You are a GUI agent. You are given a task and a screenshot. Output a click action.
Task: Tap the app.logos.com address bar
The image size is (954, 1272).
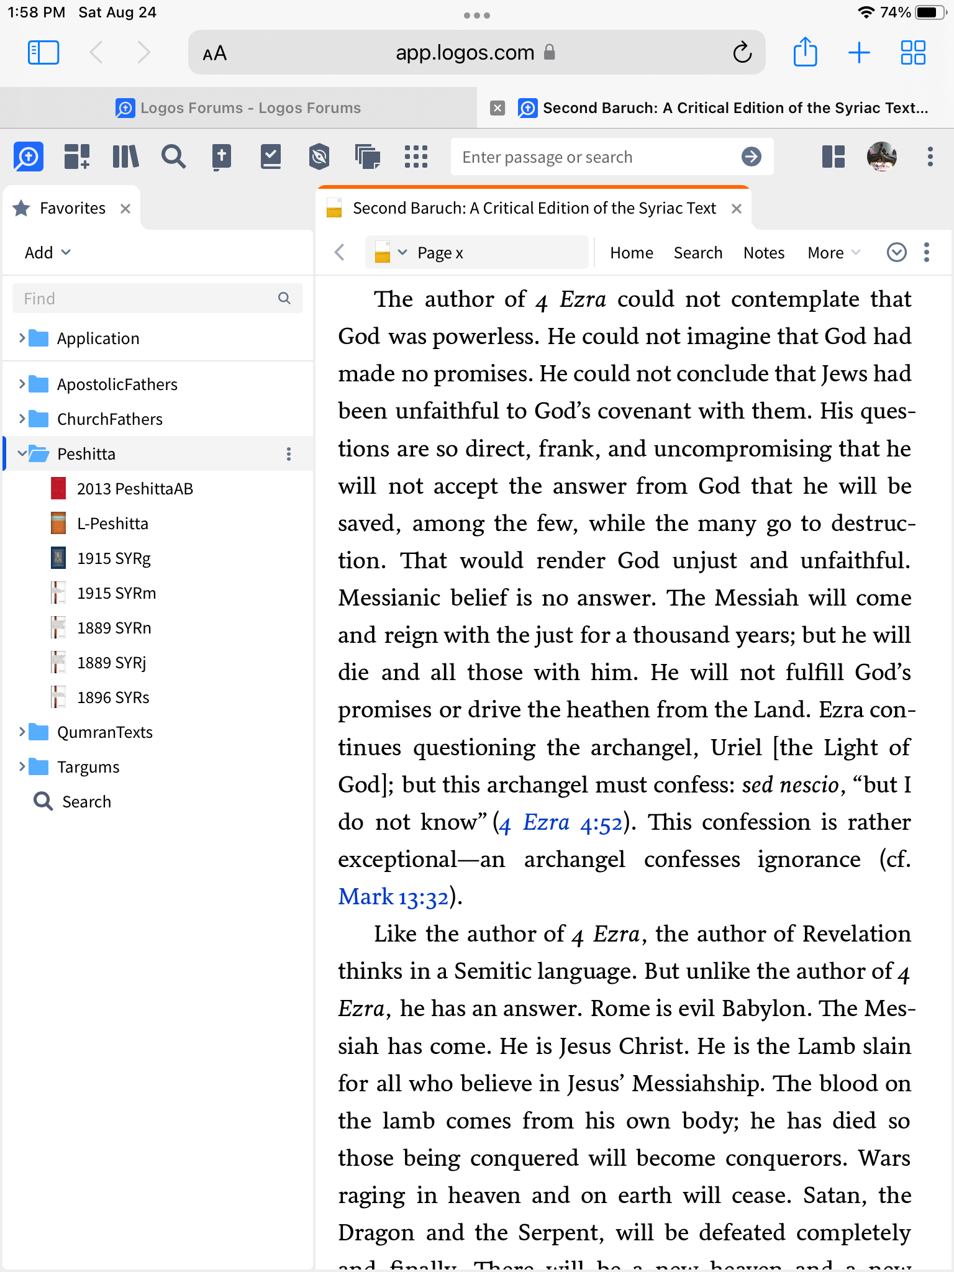click(476, 52)
